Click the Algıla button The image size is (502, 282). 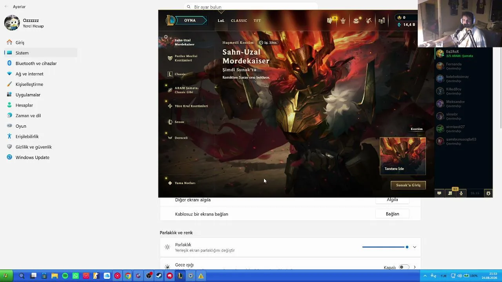(x=392, y=200)
